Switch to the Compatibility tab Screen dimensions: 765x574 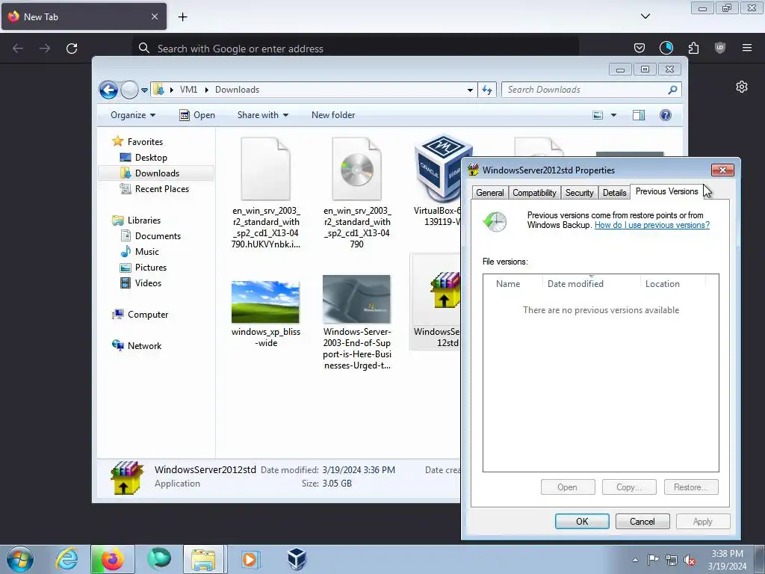click(534, 193)
